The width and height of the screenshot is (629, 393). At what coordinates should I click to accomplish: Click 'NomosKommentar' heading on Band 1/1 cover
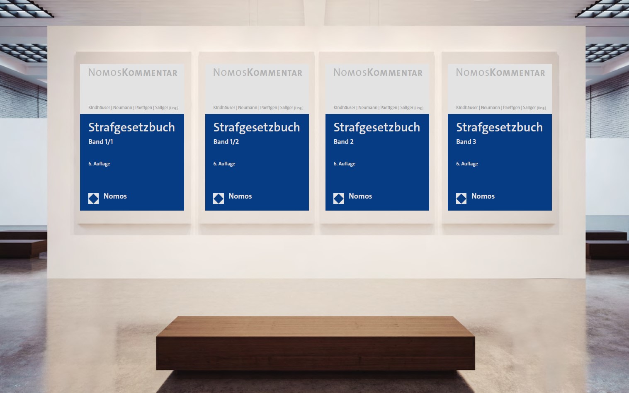(x=133, y=73)
